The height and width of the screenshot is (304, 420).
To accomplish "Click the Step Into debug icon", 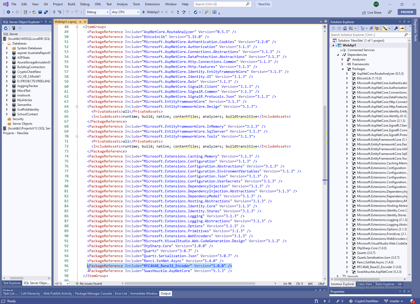I will coord(178,12).
